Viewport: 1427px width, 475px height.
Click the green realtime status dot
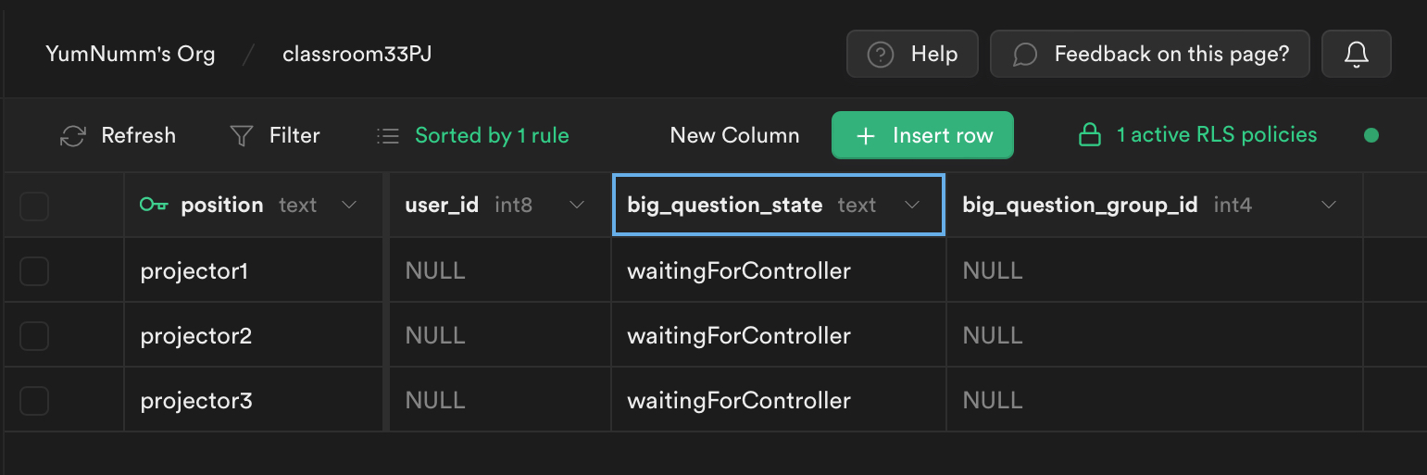pos(1371,135)
